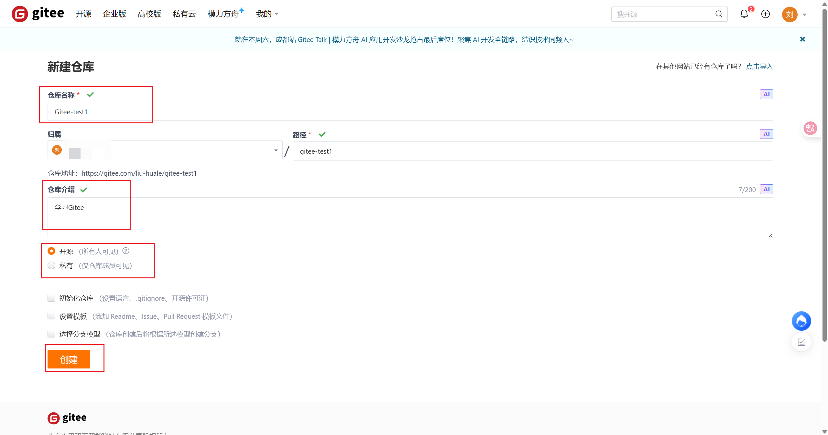The height and width of the screenshot is (435, 828).
Task: Click AI button next to 路径
Action: coord(767,134)
